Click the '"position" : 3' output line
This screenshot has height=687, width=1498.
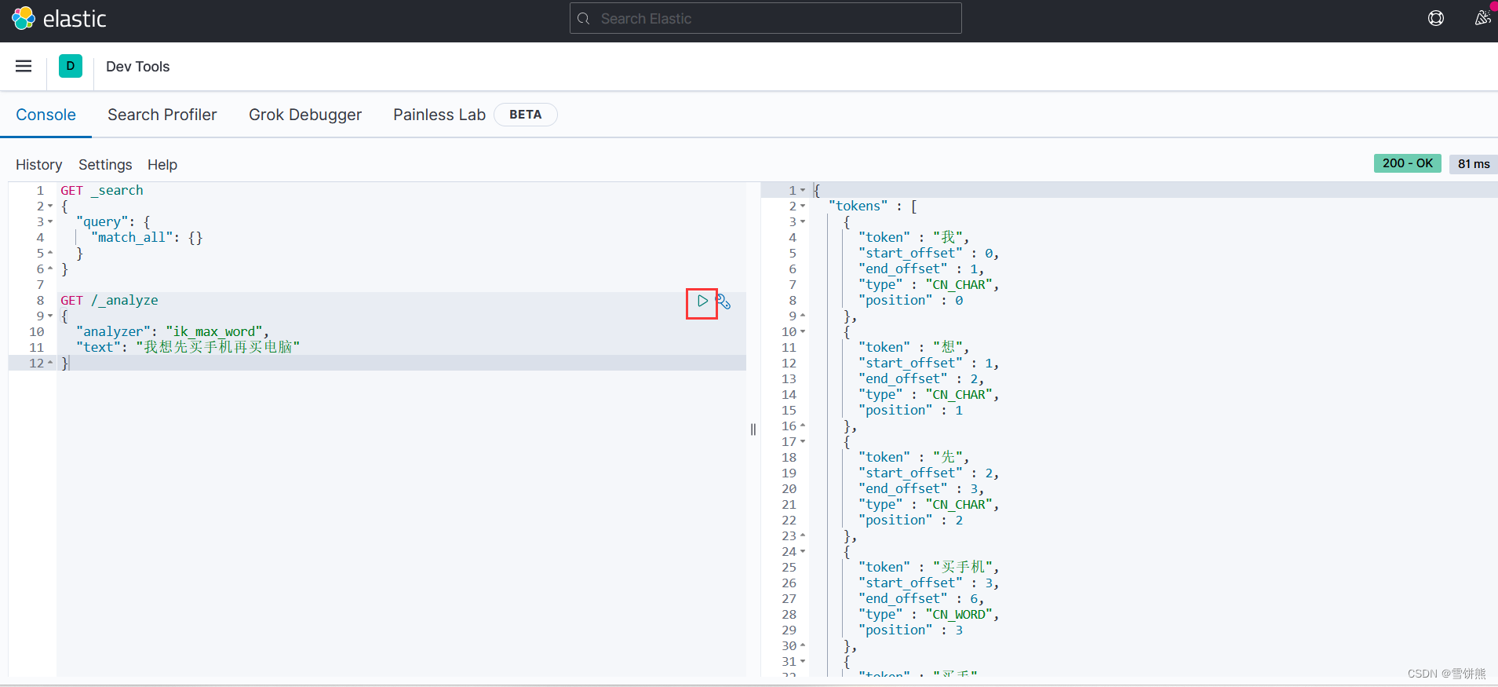click(x=911, y=630)
